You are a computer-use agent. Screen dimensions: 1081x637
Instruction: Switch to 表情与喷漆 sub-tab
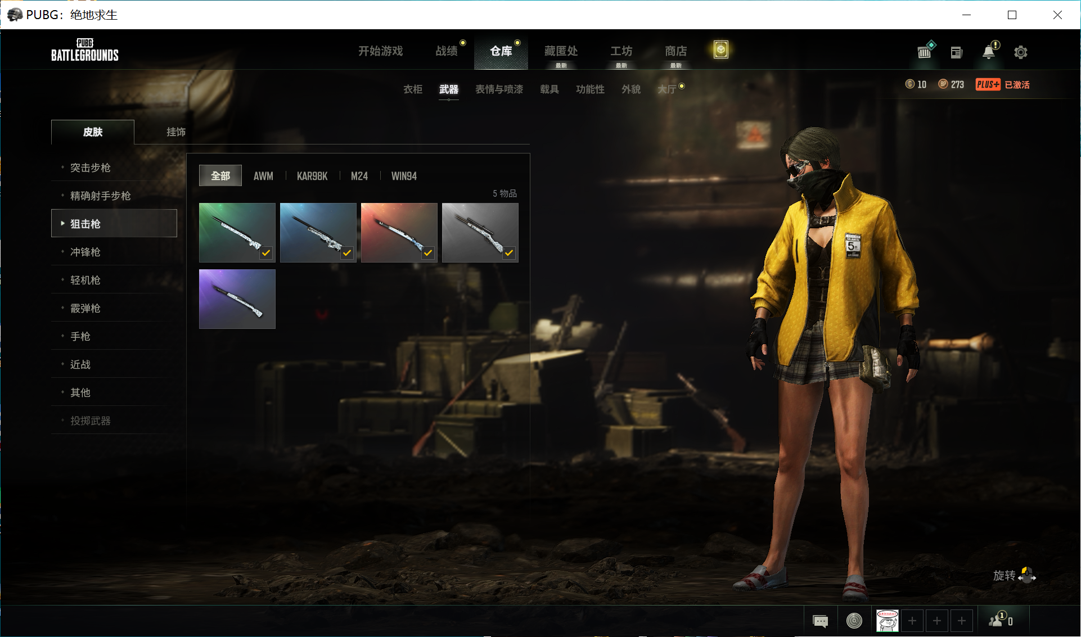coord(499,89)
